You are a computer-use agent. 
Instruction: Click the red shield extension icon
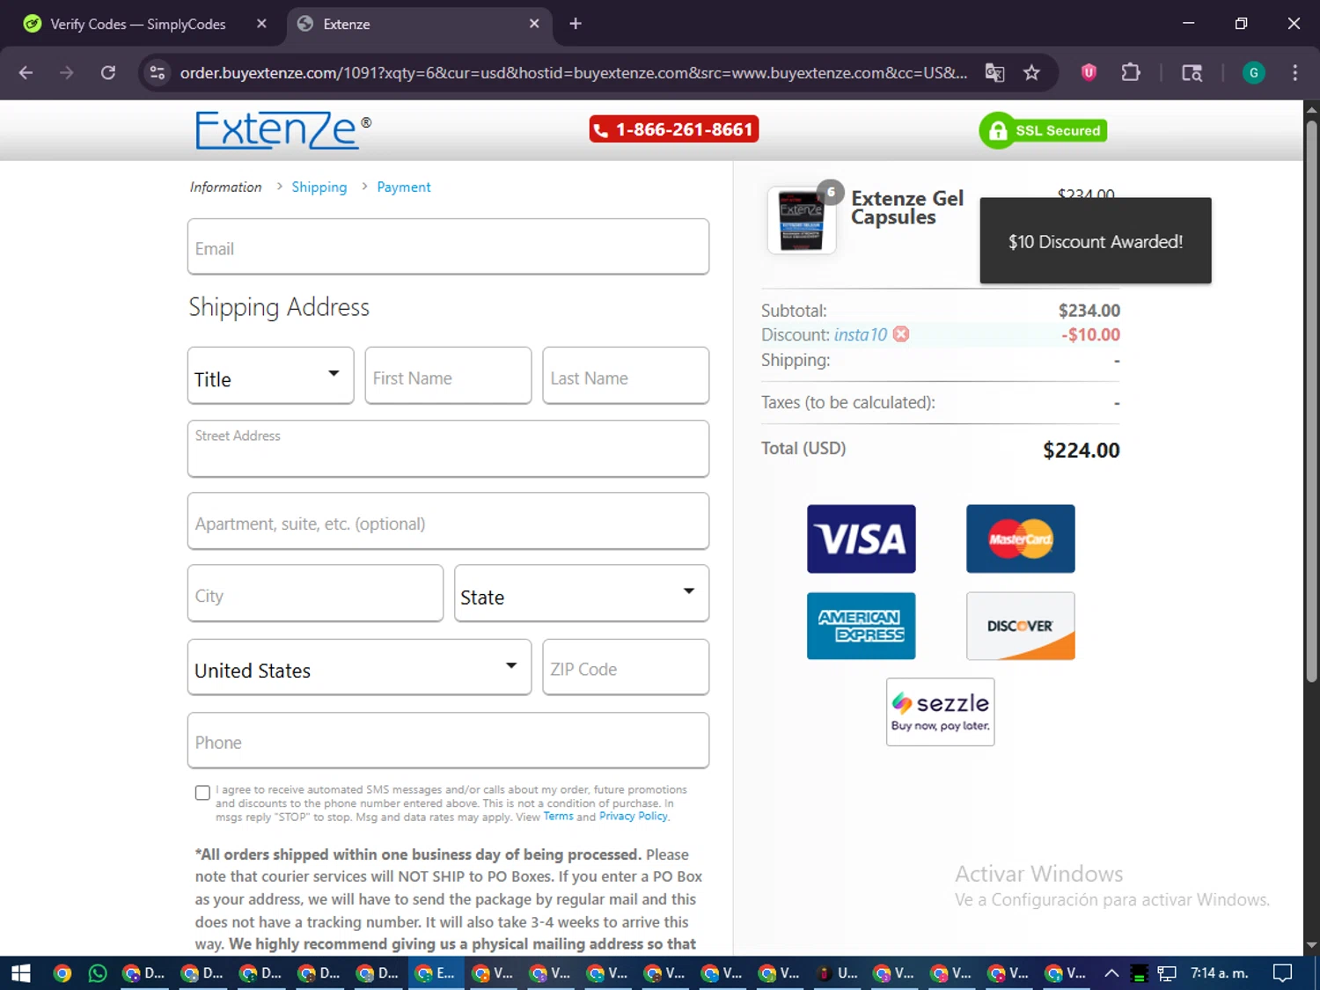pos(1089,72)
